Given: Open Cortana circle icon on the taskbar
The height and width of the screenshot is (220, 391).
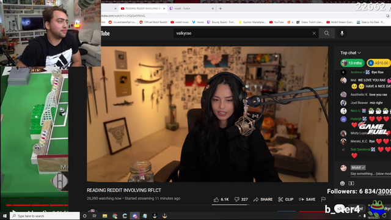Looking at the screenshot, I should click(84, 216).
